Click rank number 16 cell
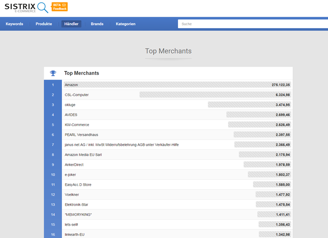The width and height of the screenshot is (328, 238). [x=53, y=235]
